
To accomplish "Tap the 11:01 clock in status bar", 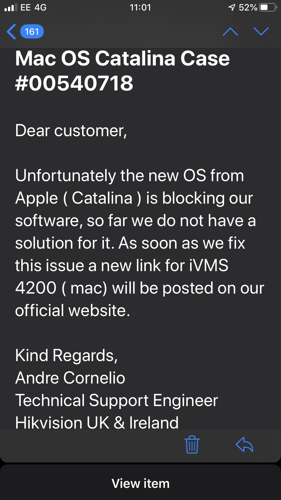I will coord(140,7).
